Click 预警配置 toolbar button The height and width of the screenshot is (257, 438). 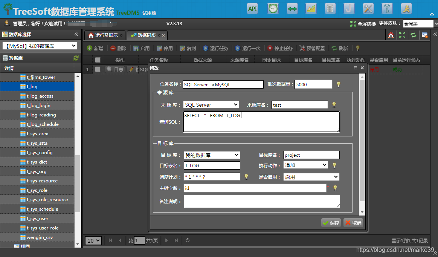[x=312, y=48]
